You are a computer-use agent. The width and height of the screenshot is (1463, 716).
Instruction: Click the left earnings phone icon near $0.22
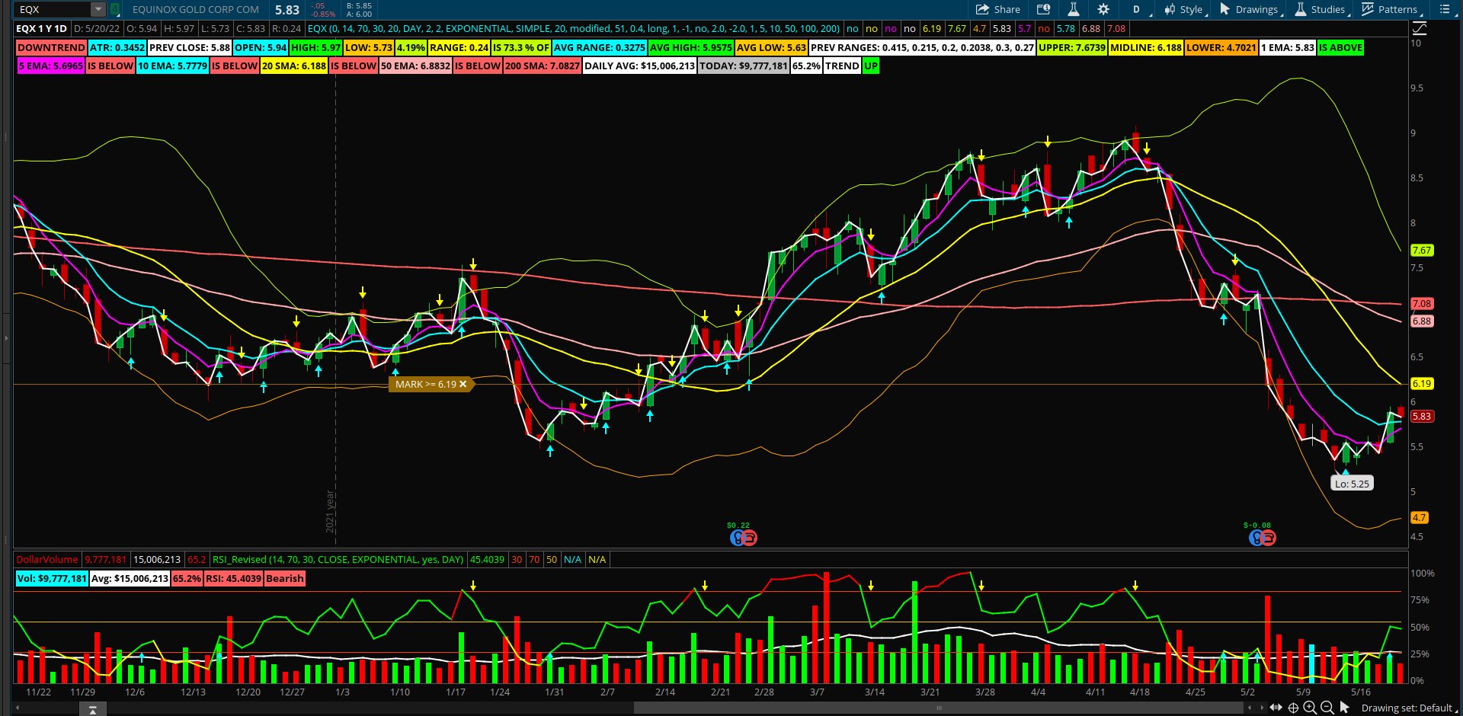750,538
